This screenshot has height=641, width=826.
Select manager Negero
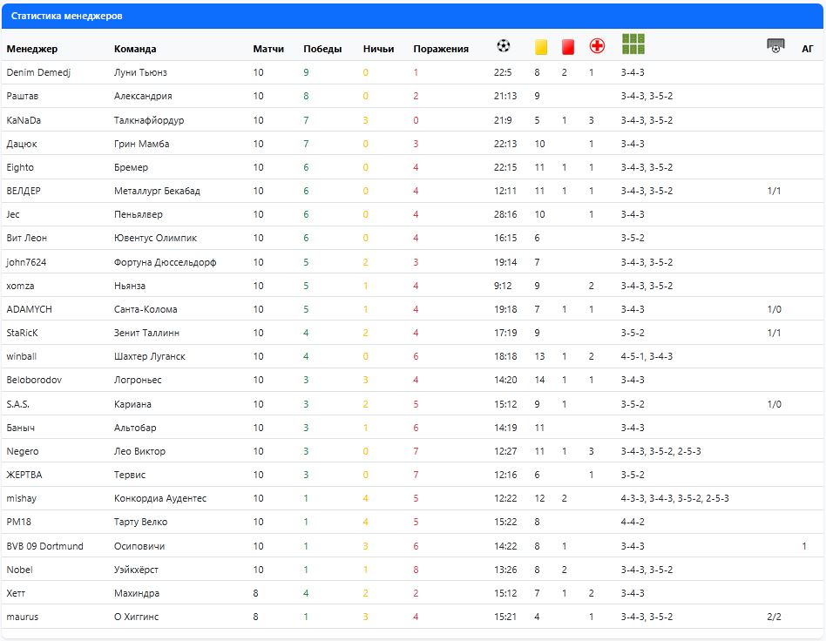pos(22,451)
